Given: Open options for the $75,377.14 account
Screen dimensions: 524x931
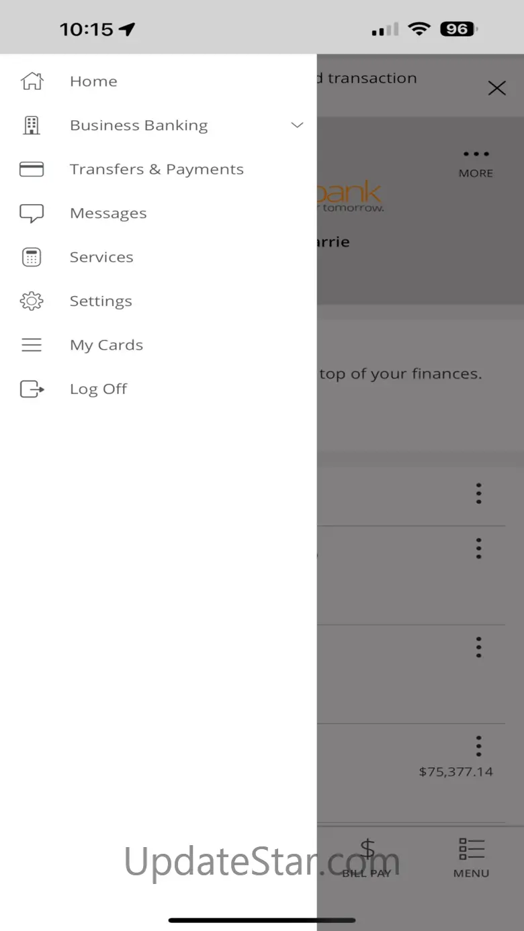Looking at the screenshot, I should click(478, 745).
